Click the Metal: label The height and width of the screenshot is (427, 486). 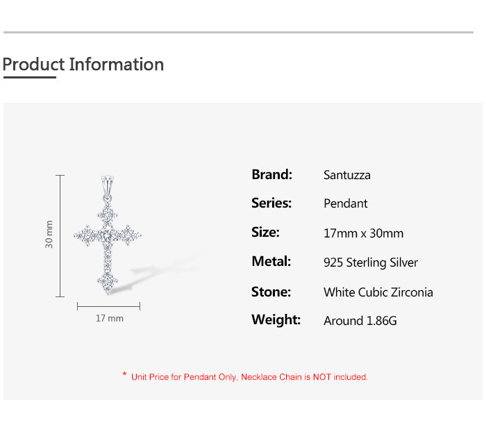point(271,262)
